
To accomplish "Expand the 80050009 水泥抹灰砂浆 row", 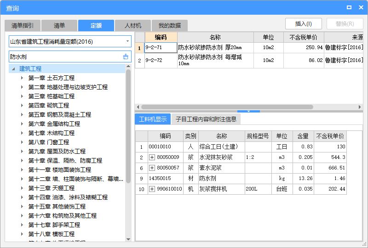I will pos(152,157).
